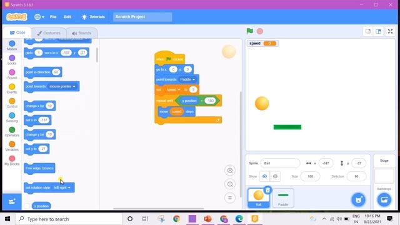Screen dimensions: 400x225
Task: Select the Control block category
Action: (x=12, y=103)
